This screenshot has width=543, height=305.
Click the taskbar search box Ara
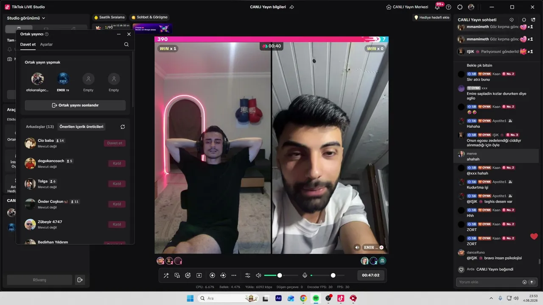(x=229, y=298)
